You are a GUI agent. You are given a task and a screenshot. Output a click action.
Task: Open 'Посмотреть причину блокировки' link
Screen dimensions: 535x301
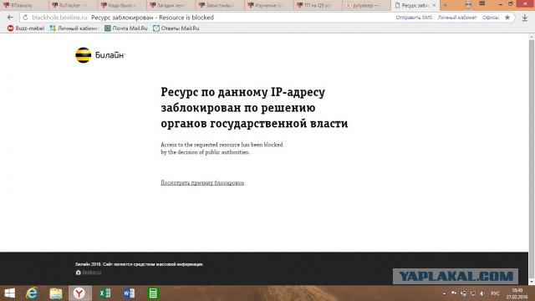click(202, 182)
